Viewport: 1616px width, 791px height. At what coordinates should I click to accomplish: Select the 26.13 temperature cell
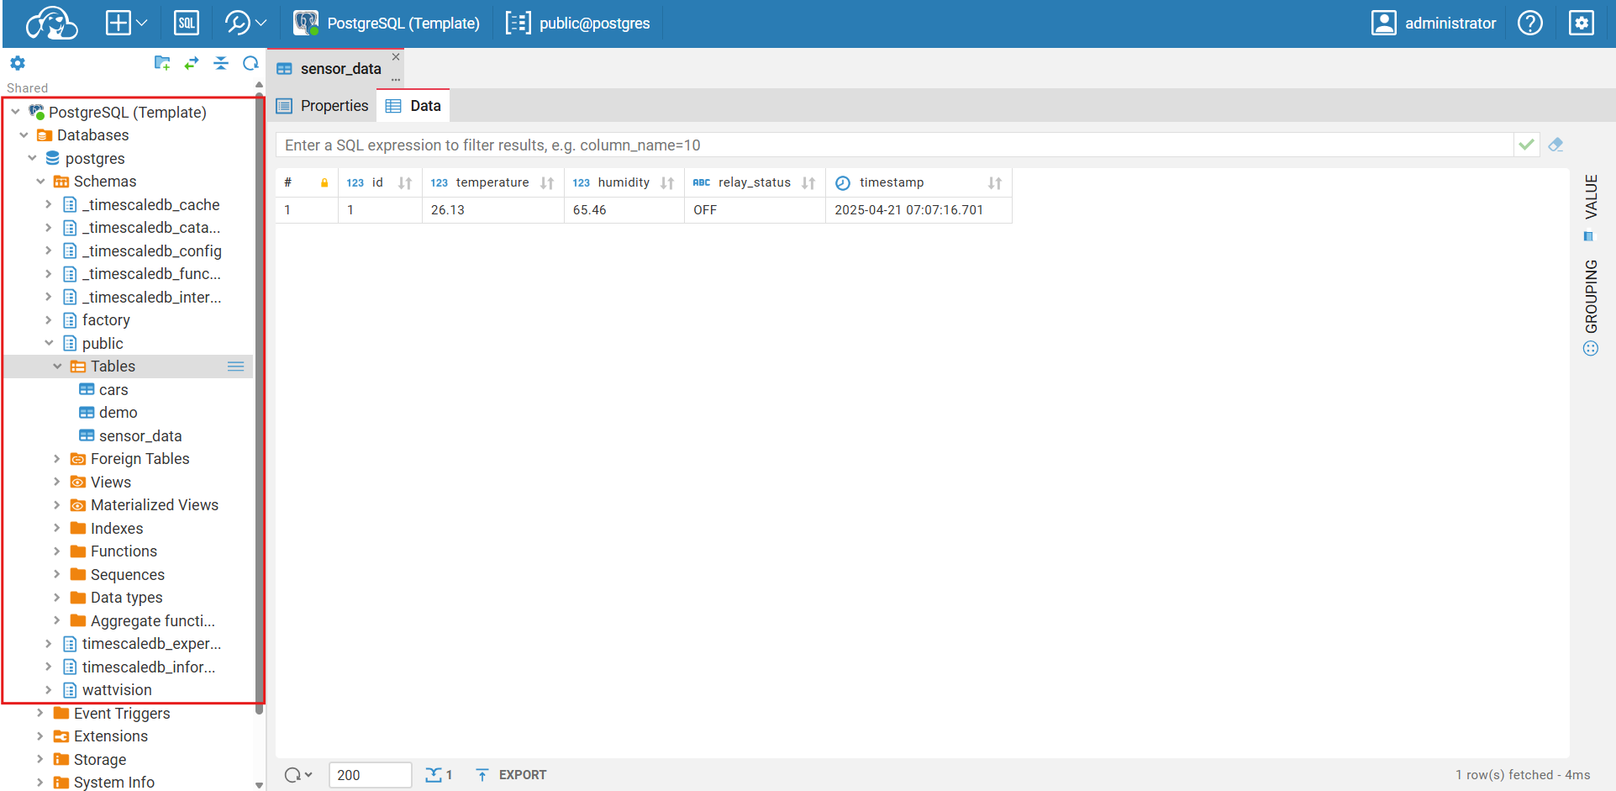pyautogui.click(x=493, y=210)
